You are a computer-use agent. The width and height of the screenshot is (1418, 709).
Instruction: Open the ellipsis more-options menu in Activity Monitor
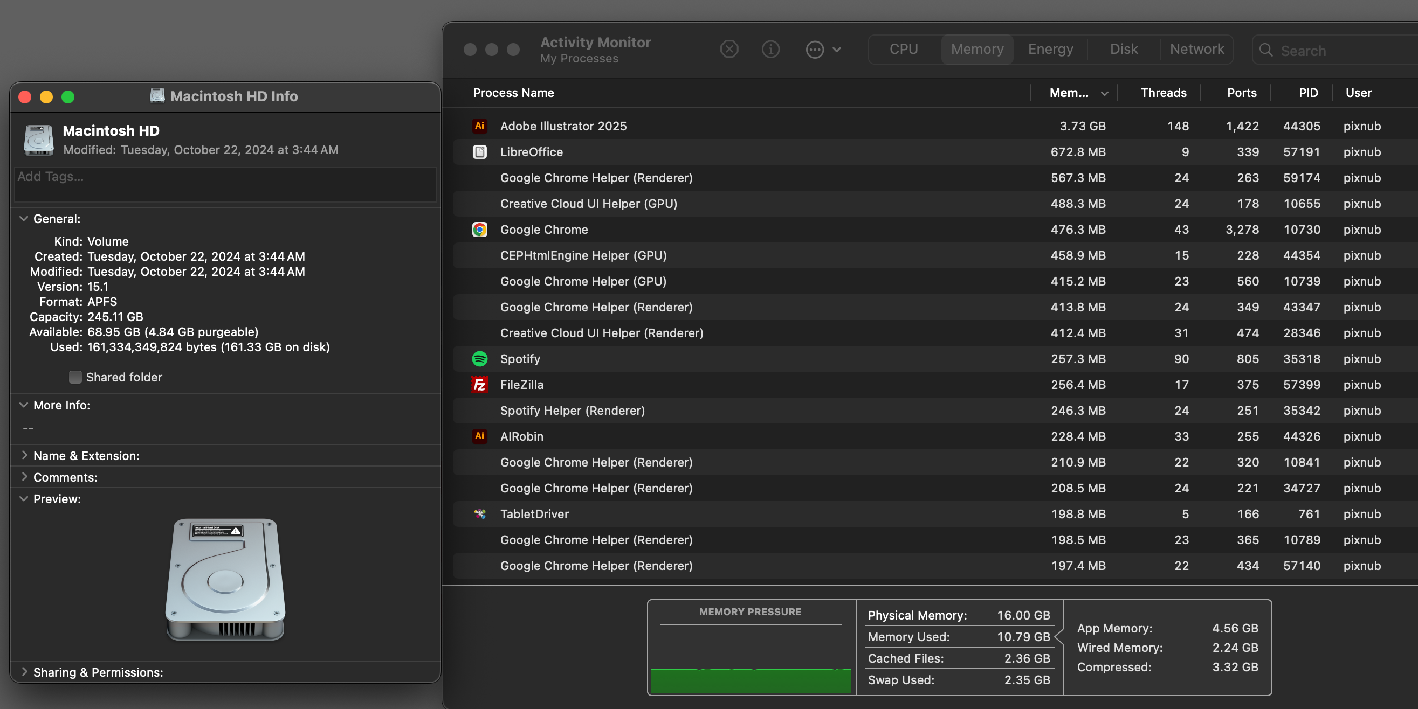tap(823, 50)
